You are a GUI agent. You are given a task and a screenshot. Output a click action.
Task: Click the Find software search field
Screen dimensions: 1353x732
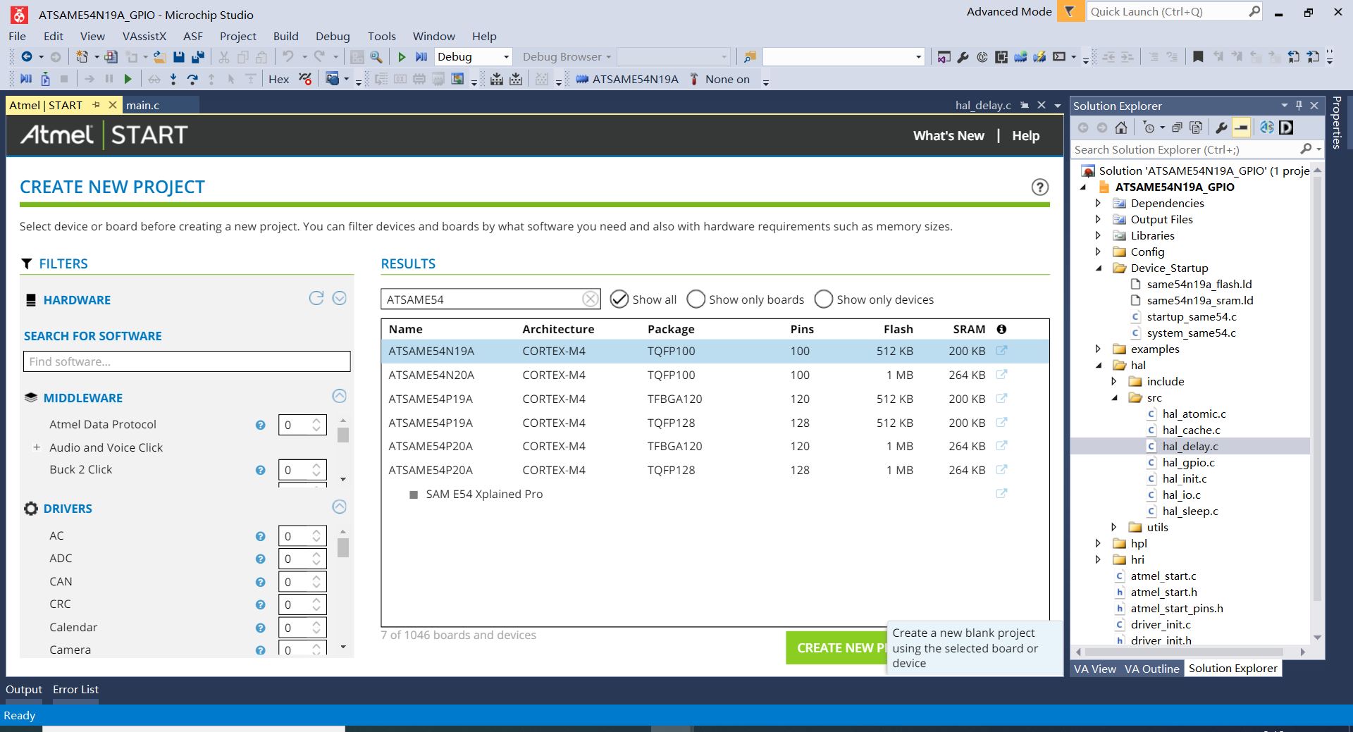(x=187, y=361)
